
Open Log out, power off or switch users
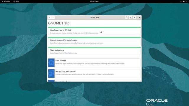94,41
